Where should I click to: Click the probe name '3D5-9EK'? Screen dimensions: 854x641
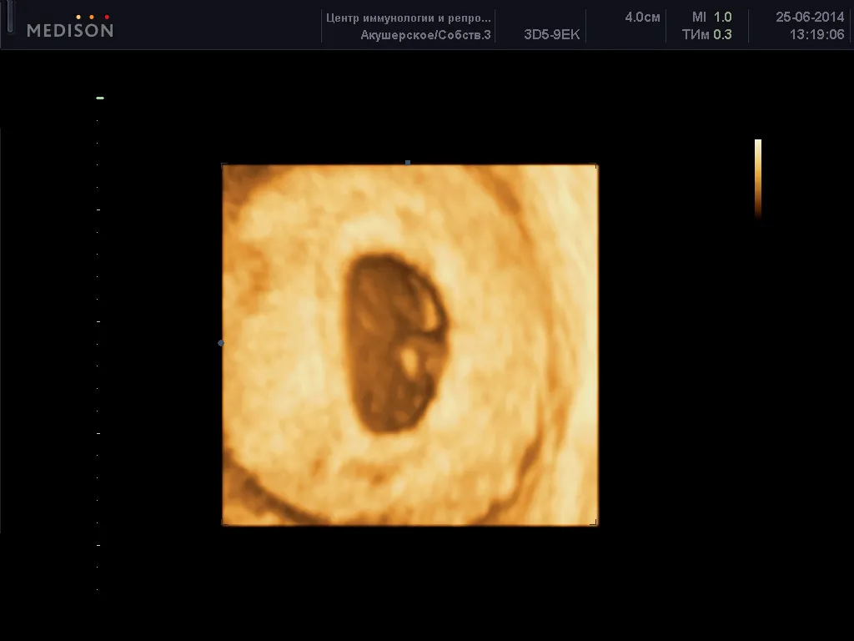pos(551,34)
